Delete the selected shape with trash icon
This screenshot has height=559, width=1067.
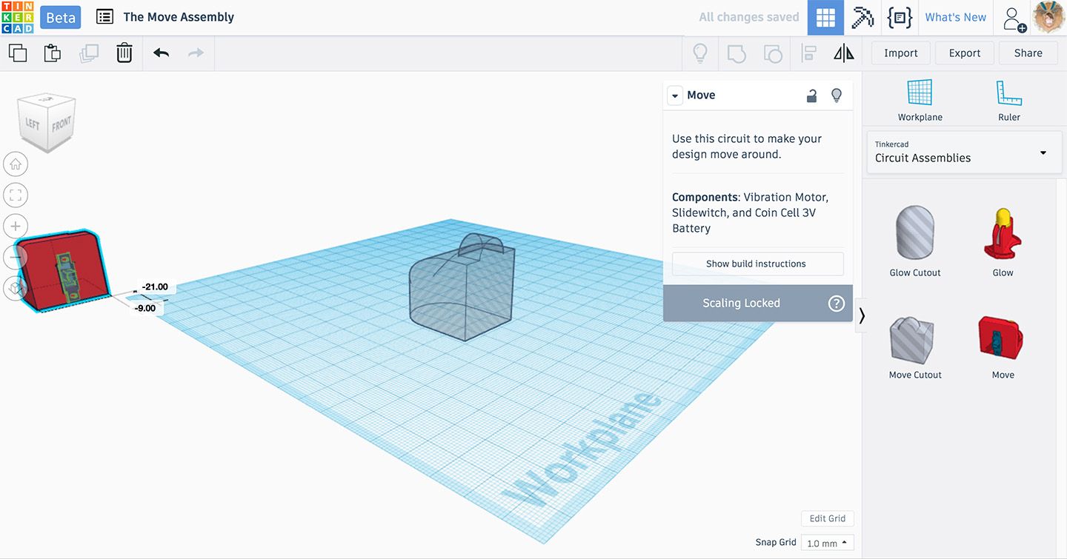(x=124, y=53)
